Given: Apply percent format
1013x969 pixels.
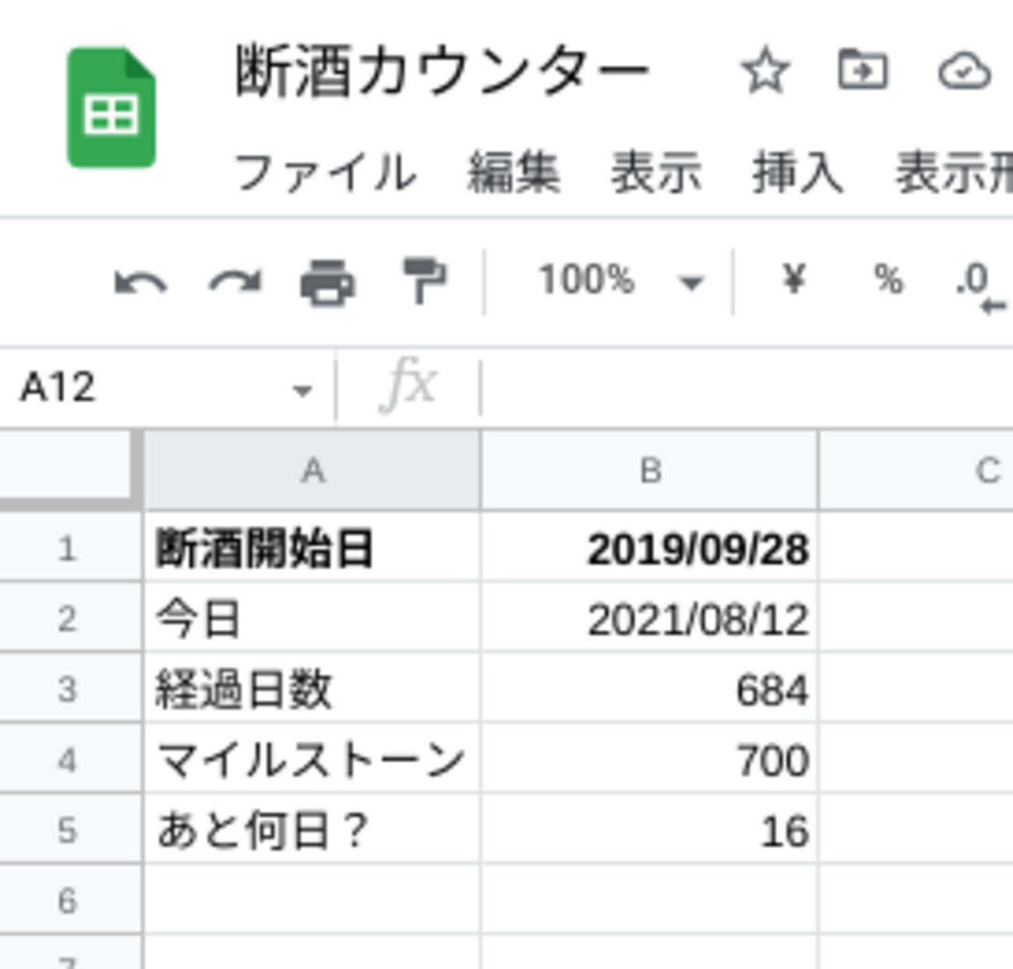Looking at the screenshot, I should [x=888, y=279].
